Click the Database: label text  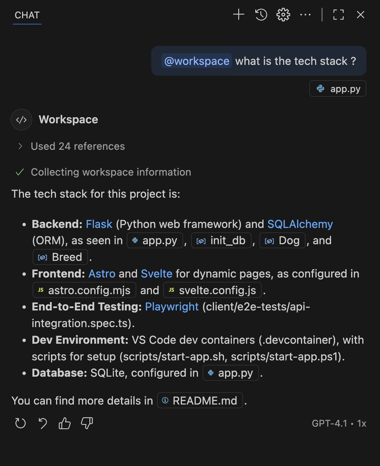tap(59, 373)
